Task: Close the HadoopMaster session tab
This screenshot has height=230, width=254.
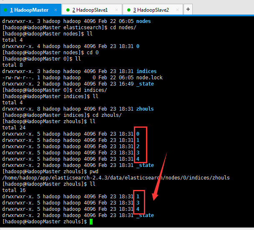Action: pos(55,10)
